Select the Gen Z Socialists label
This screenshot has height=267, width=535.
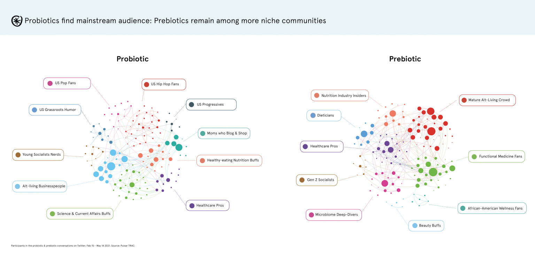point(320,180)
